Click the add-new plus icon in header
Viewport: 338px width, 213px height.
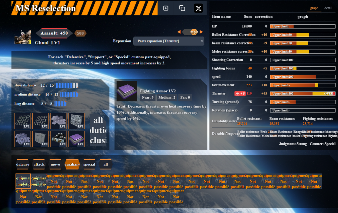pyautogui.click(x=166, y=8)
